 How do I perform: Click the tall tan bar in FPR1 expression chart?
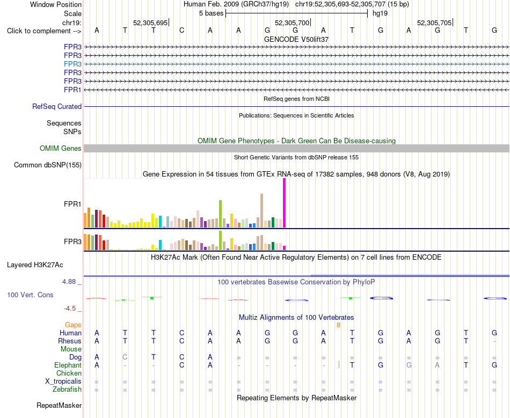click(x=261, y=211)
